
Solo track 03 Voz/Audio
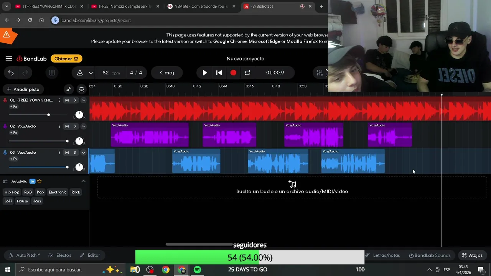75,153
